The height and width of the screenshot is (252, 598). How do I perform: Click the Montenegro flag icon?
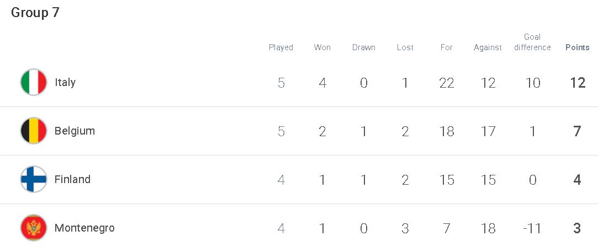click(34, 228)
